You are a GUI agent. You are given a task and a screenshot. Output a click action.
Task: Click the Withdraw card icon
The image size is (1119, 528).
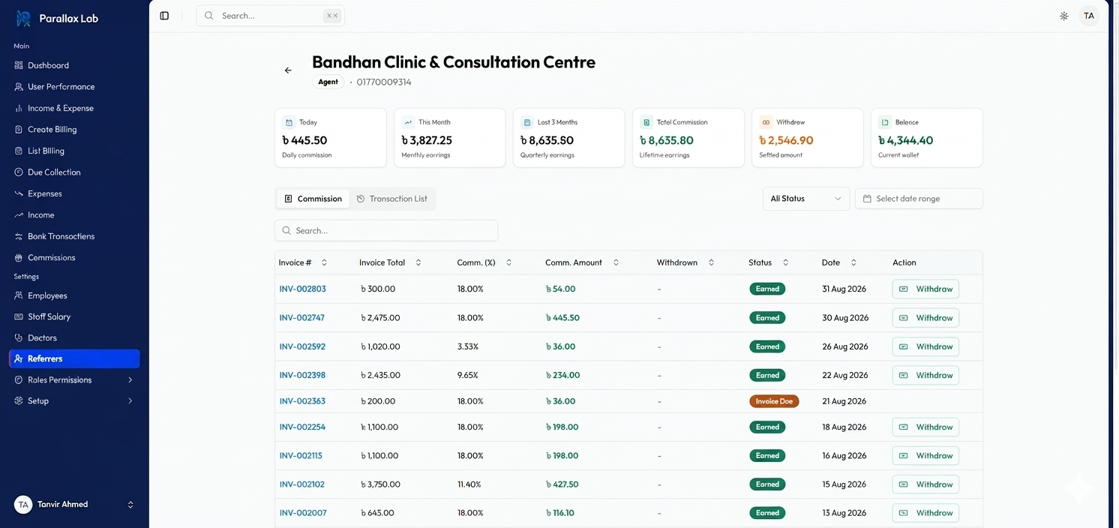coord(766,122)
